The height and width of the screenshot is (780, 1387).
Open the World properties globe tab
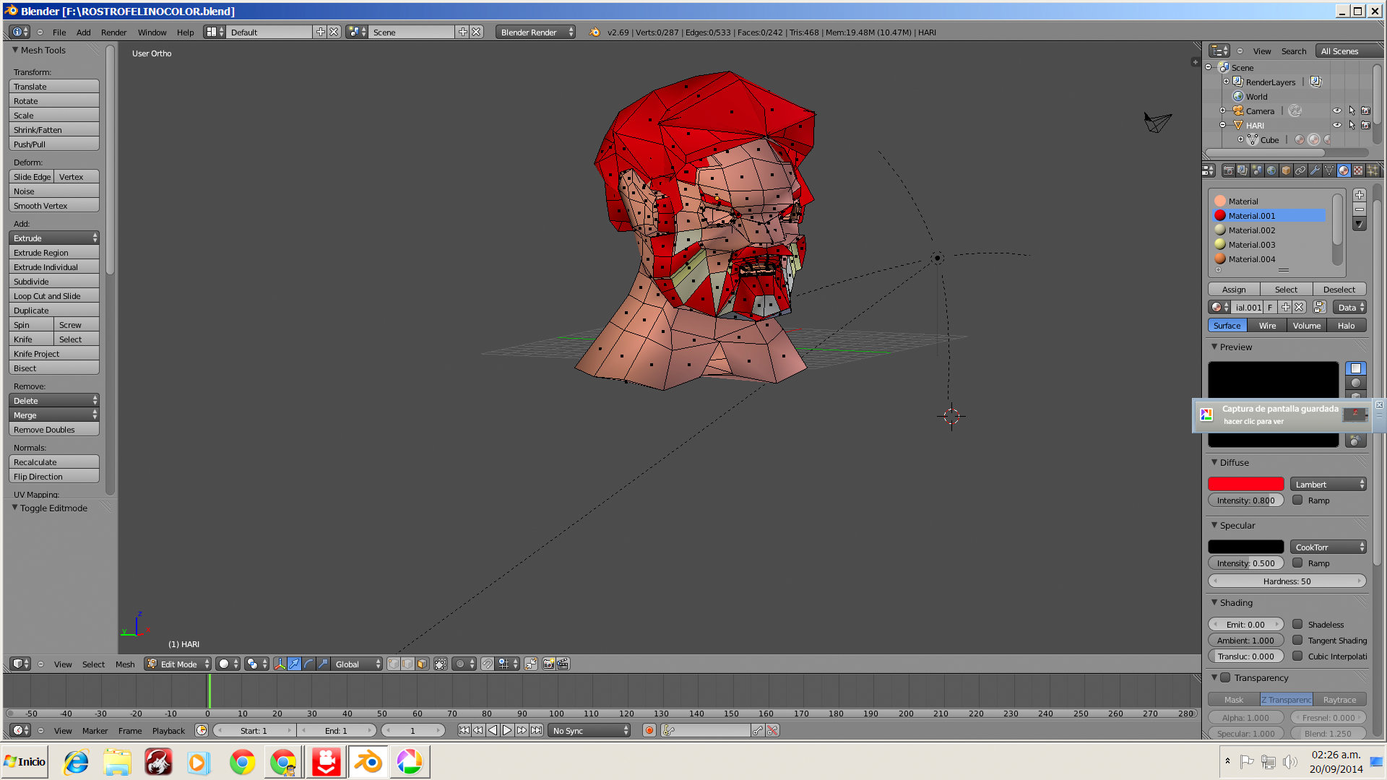[x=1271, y=170]
